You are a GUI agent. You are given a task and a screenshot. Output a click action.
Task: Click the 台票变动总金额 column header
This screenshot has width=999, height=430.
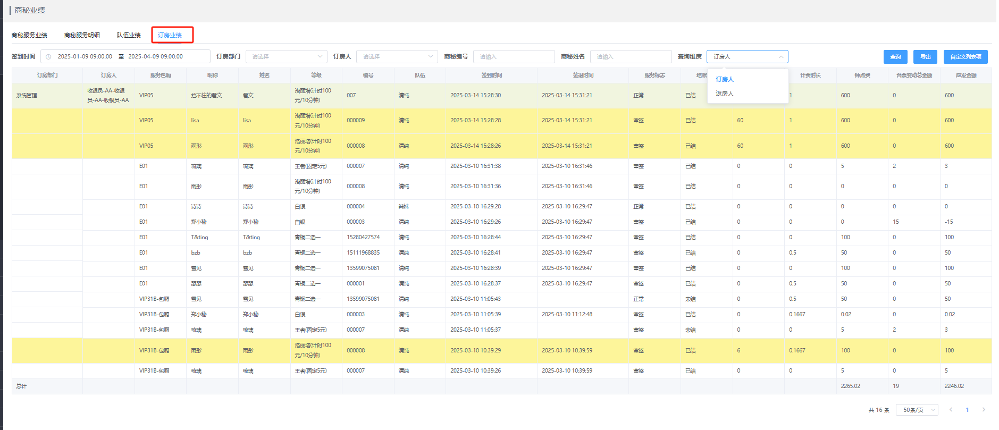[914, 75]
